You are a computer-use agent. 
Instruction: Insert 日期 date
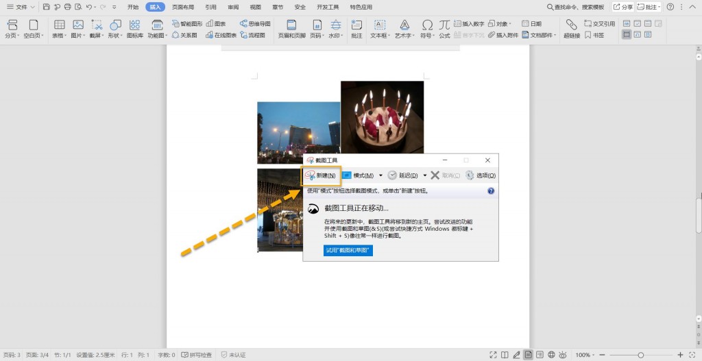532,24
